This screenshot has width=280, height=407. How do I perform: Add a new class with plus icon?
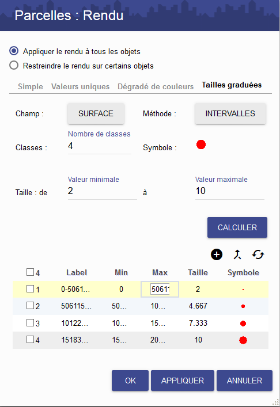coord(217,254)
